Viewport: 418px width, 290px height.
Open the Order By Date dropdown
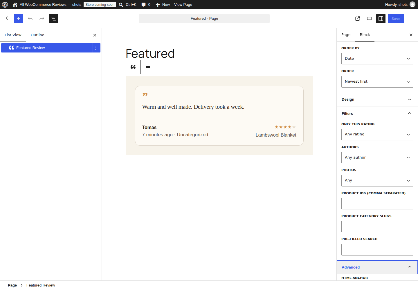coord(377,59)
